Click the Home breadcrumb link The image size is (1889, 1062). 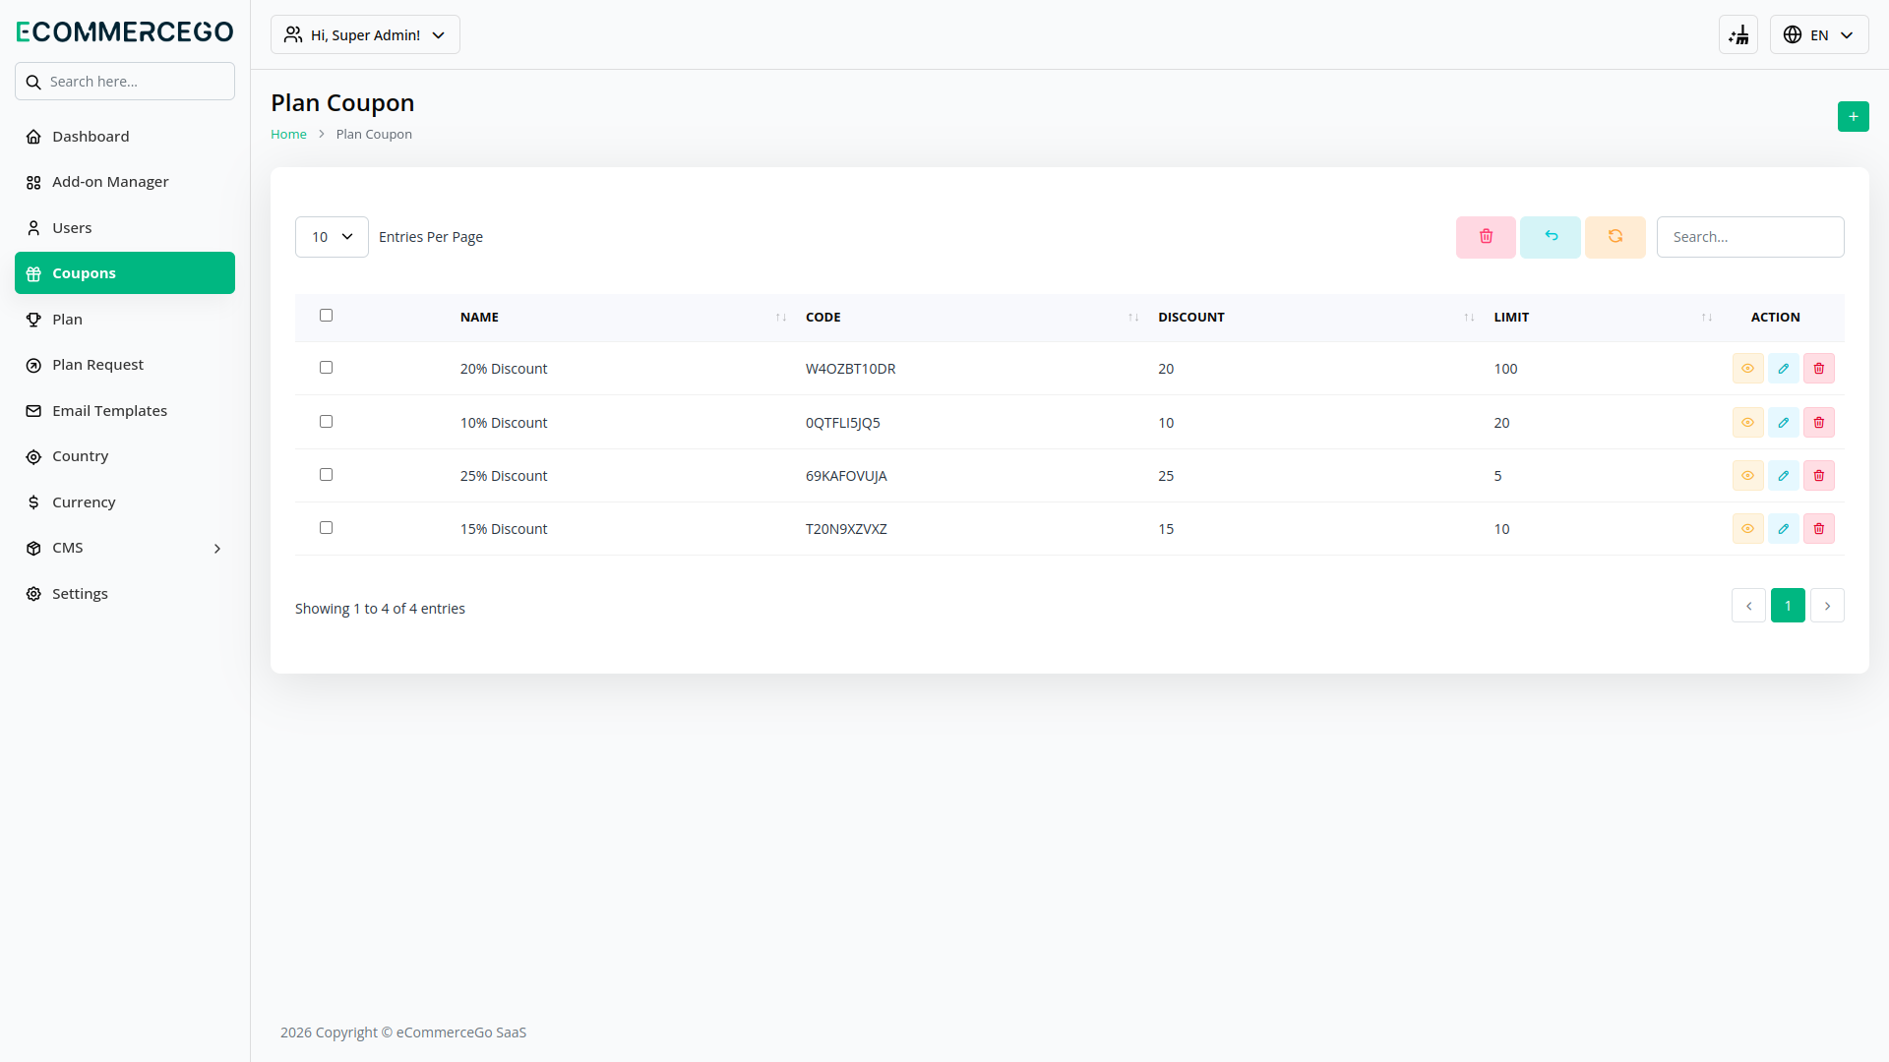pos(288,135)
